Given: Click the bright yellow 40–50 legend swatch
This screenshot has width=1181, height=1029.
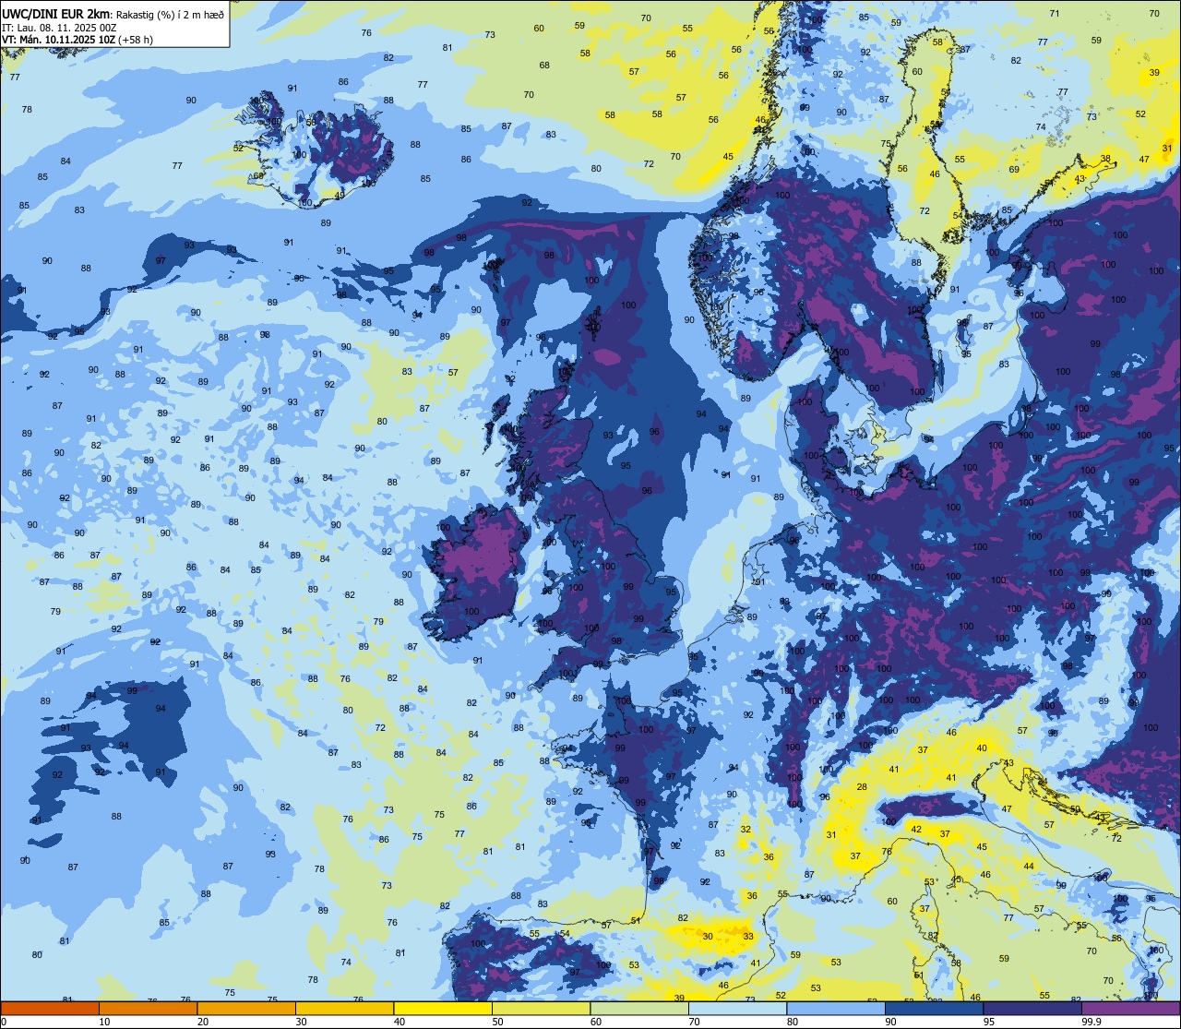Looking at the screenshot, I should click(443, 1008).
